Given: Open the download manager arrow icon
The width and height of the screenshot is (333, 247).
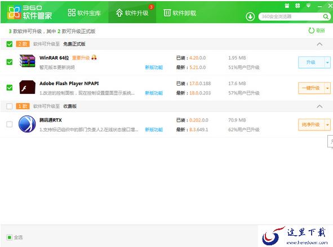Looking at the screenshot, I should (x=250, y=16).
